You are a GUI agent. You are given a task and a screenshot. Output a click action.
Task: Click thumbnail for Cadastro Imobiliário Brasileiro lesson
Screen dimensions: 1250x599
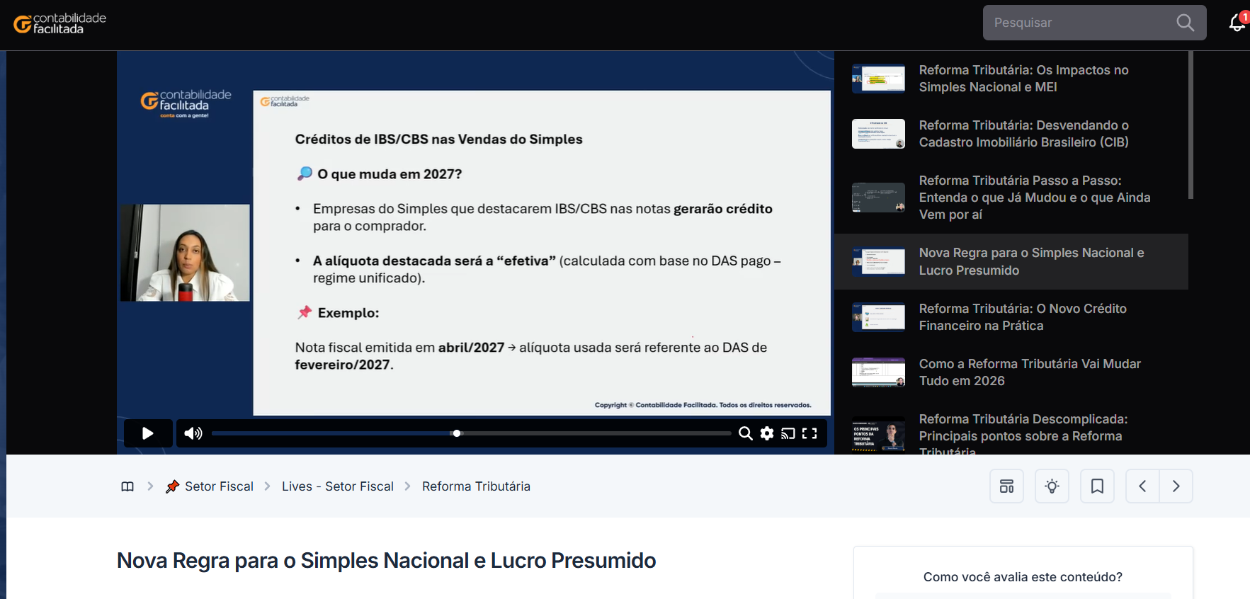coord(878,134)
